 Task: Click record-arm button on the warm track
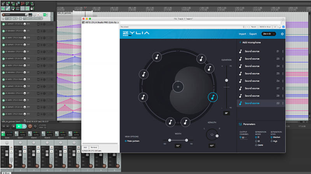pyautogui.click(x=3, y=15)
